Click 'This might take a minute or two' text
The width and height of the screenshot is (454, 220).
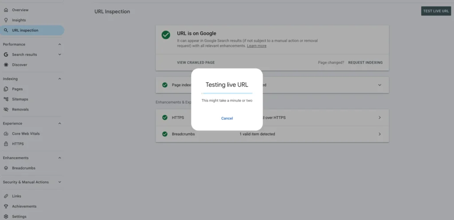click(x=227, y=101)
